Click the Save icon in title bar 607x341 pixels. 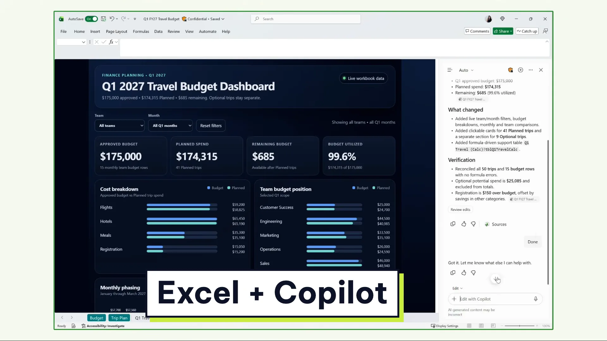tap(103, 19)
